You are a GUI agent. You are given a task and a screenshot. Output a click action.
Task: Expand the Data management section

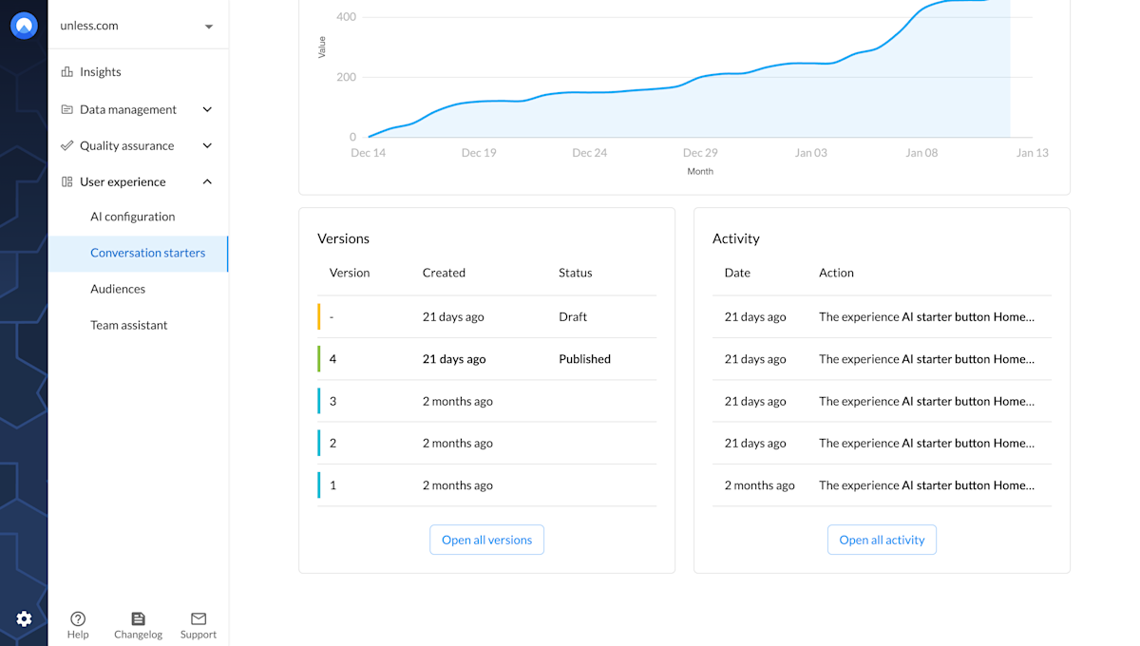click(207, 108)
